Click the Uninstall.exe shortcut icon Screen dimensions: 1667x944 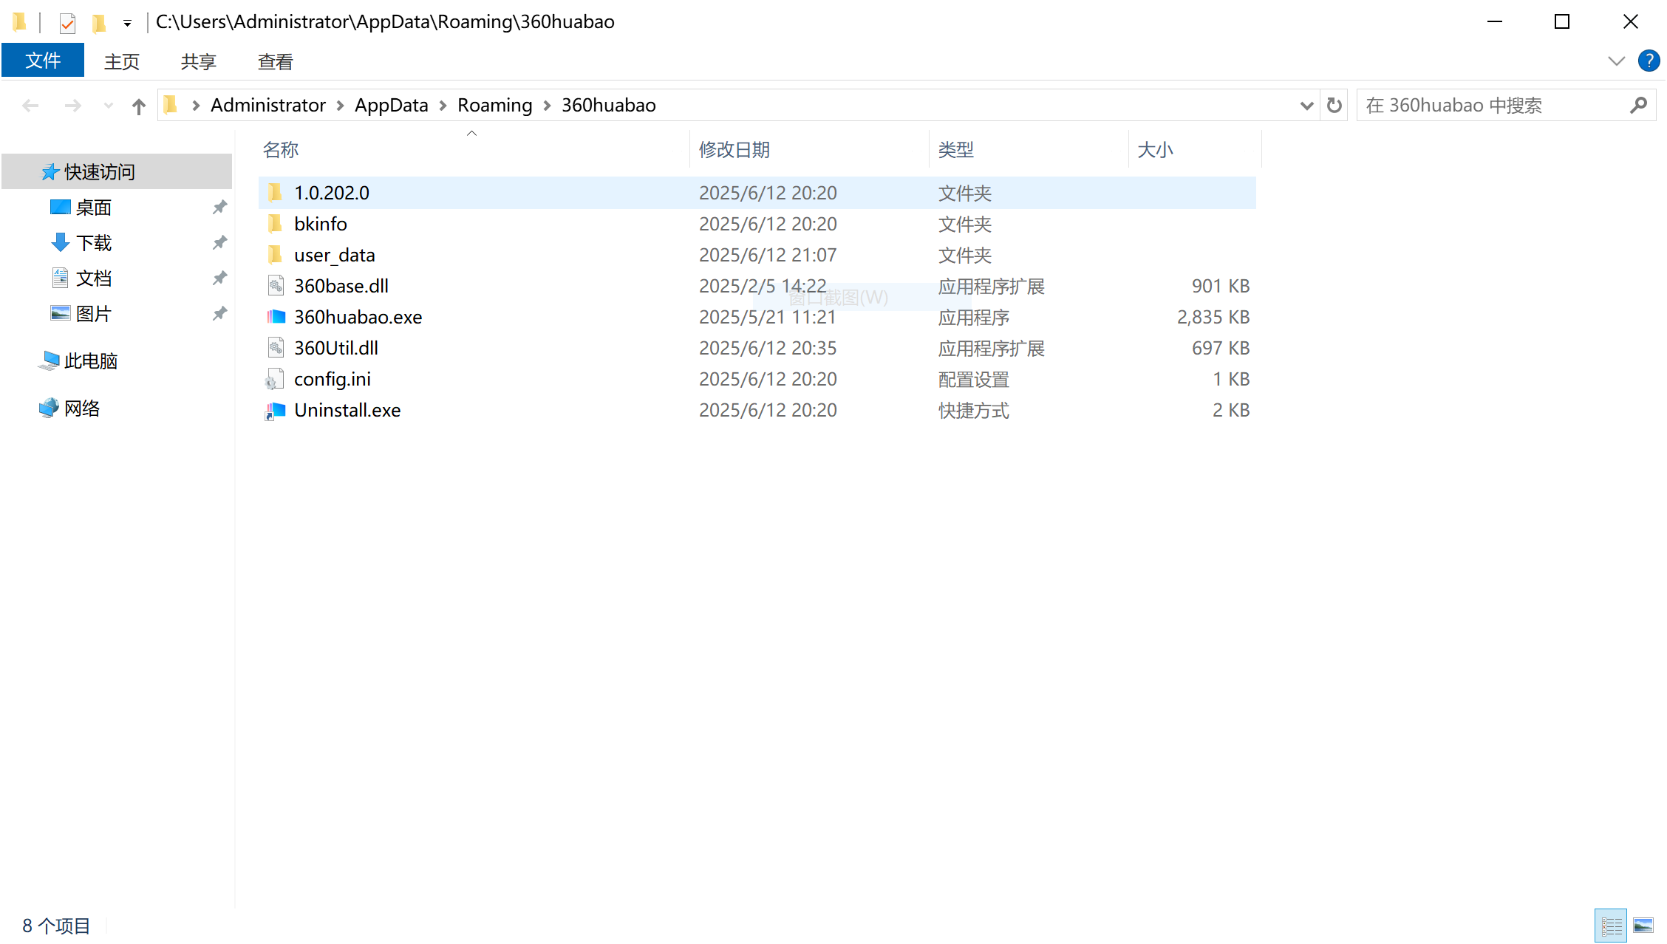(276, 411)
